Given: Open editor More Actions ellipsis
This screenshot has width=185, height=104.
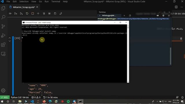Looking at the screenshot, I should point(182,7).
